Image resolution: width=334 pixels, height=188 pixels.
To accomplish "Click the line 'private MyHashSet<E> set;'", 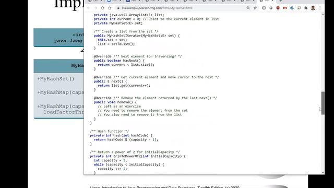I will click(118, 23).
